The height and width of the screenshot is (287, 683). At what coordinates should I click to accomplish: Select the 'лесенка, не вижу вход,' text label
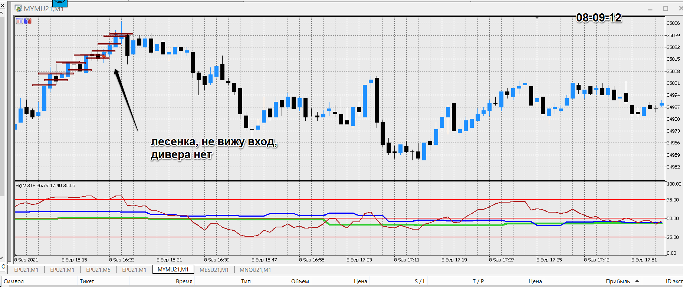[214, 142]
